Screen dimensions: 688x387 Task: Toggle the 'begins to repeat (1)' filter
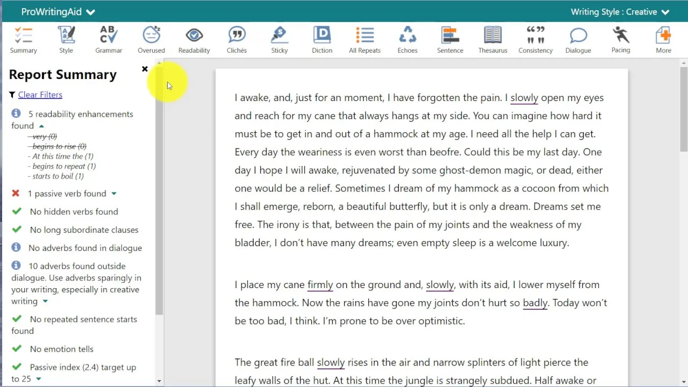62,166
